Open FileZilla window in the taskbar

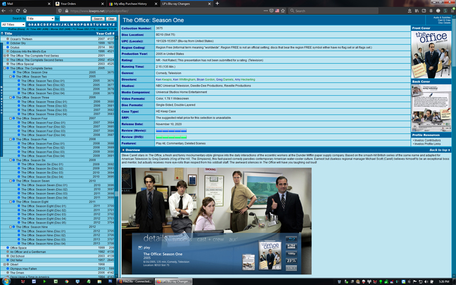pyautogui.click(x=135, y=282)
